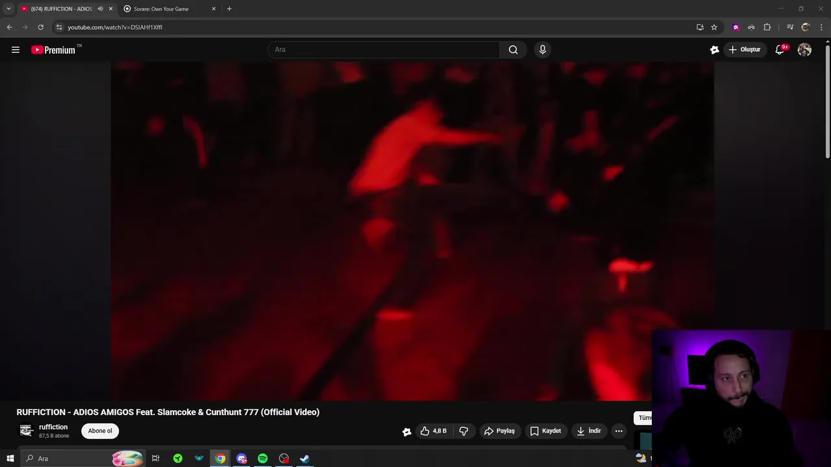Open Windows Start menu
The height and width of the screenshot is (467, 831).
click(10, 459)
